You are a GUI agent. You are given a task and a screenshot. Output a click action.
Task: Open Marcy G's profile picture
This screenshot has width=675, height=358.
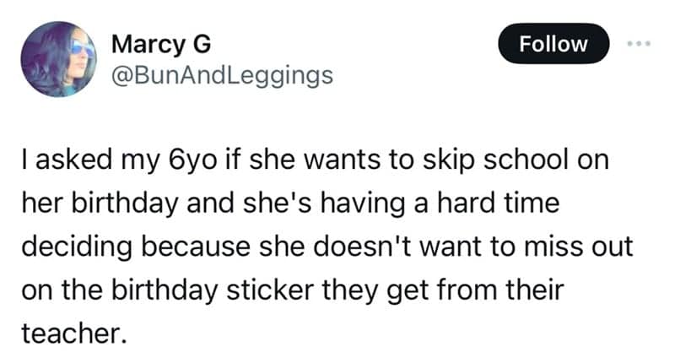click(61, 61)
